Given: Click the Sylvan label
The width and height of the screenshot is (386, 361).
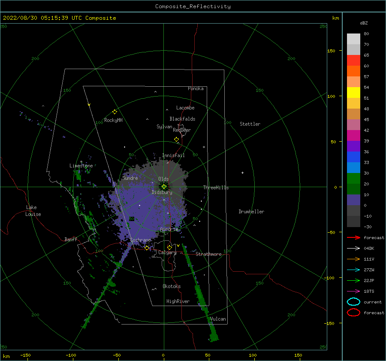Looking at the screenshot, I should (164, 127).
